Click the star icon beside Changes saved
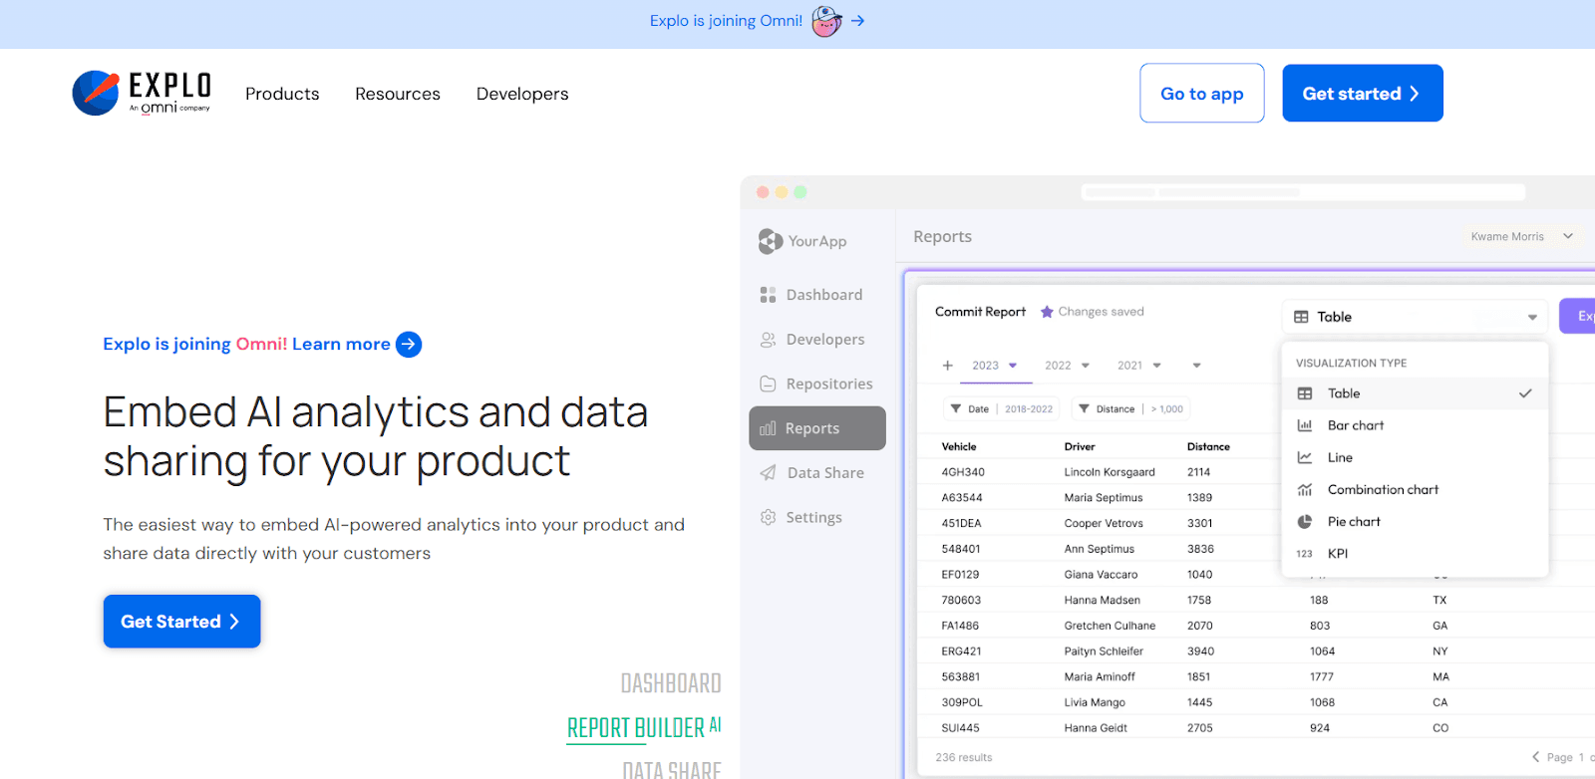 [1047, 312]
